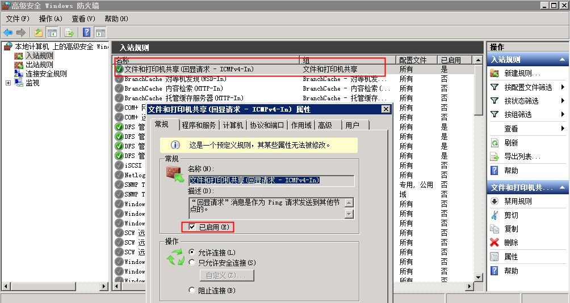
Task: Click the 描述(D) description text box
Action: coord(266,208)
